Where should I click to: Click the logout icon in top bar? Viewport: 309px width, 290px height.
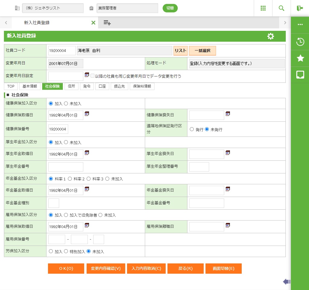point(300,8)
